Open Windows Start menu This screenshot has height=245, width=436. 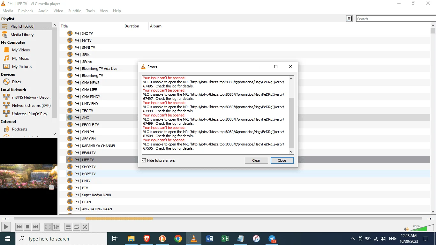pos(8,239)
